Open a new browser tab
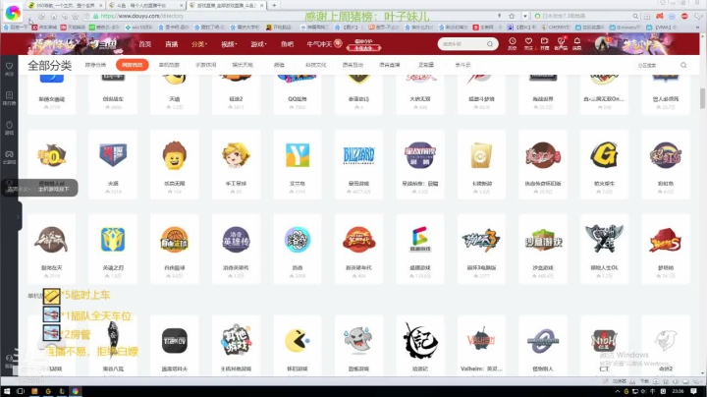 [274, 5]
